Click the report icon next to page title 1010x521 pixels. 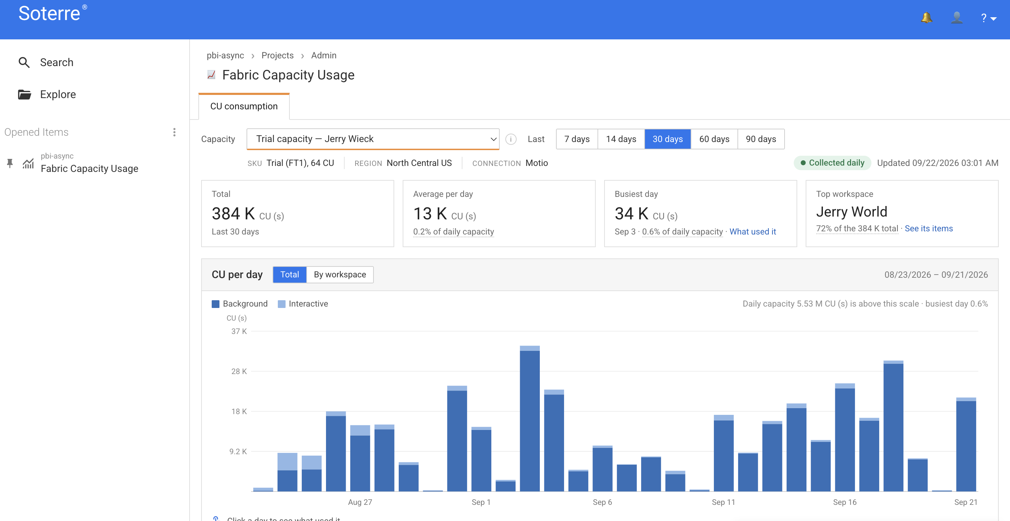[x=211, y=75]
